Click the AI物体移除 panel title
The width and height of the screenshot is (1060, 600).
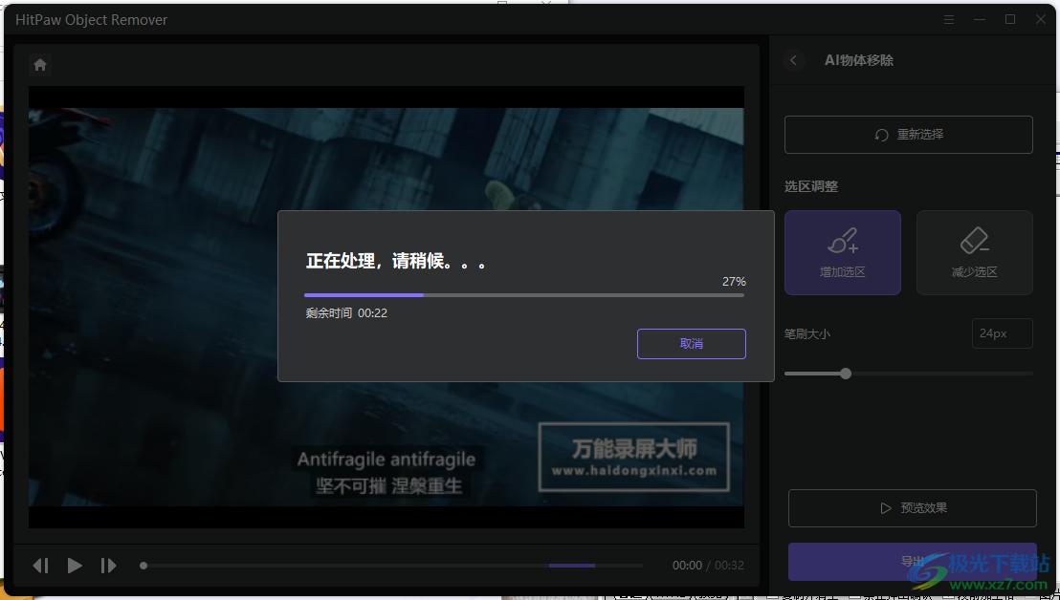(x=859, y=60)
